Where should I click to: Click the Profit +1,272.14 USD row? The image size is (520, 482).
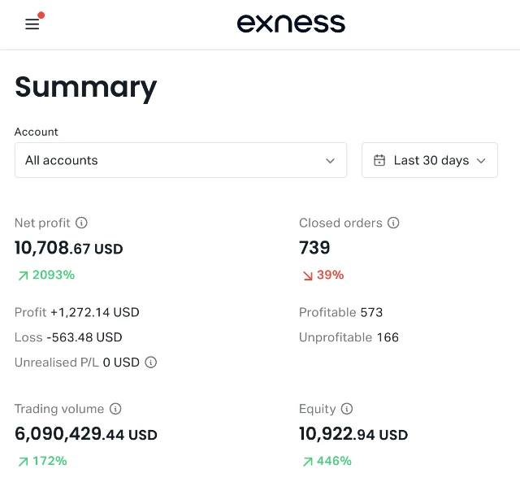[77, 312]
